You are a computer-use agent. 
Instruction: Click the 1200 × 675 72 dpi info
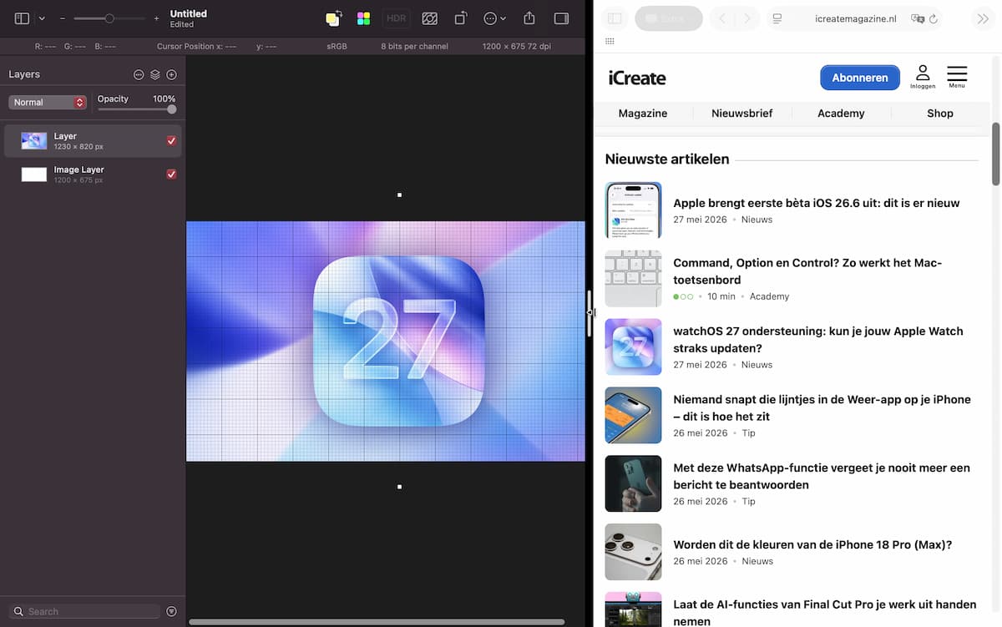coord(516,47)
